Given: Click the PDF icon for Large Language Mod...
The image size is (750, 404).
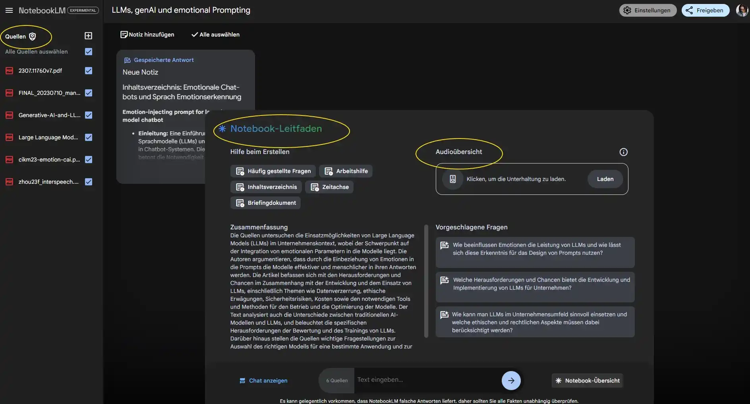Looking at the screenshot, I should tap(9, 137).
